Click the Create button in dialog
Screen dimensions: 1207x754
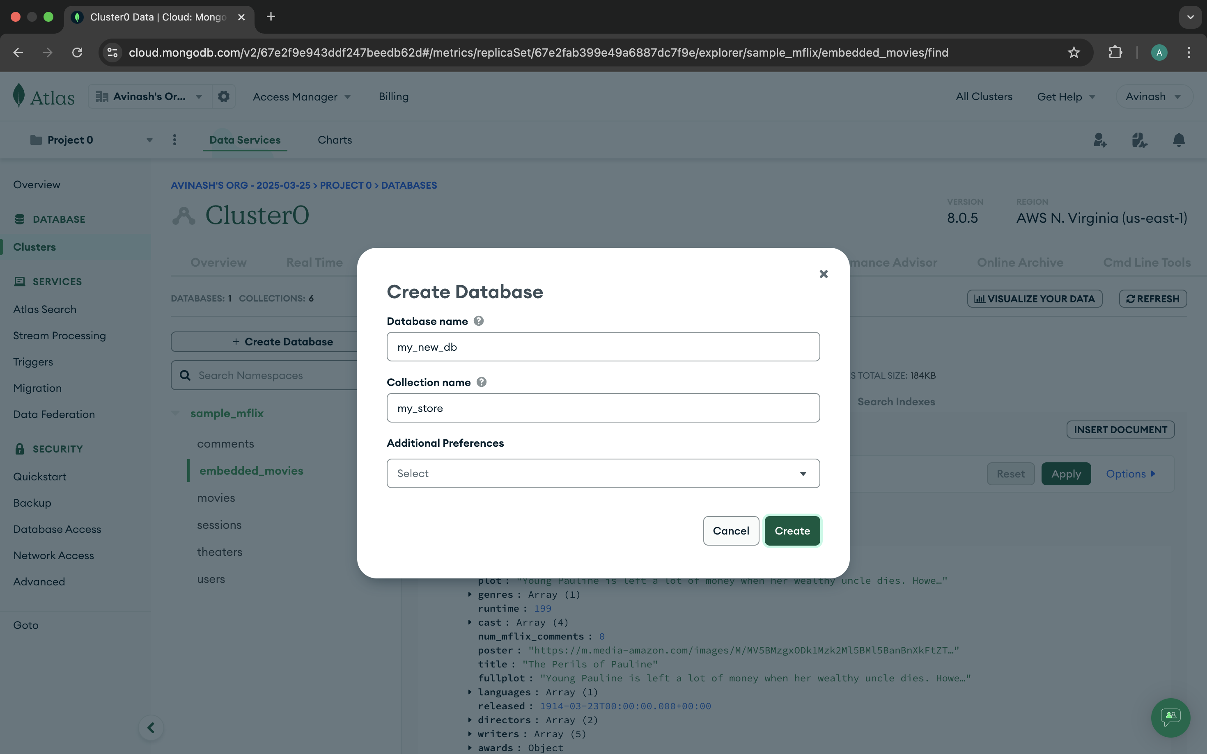(792, 530)
